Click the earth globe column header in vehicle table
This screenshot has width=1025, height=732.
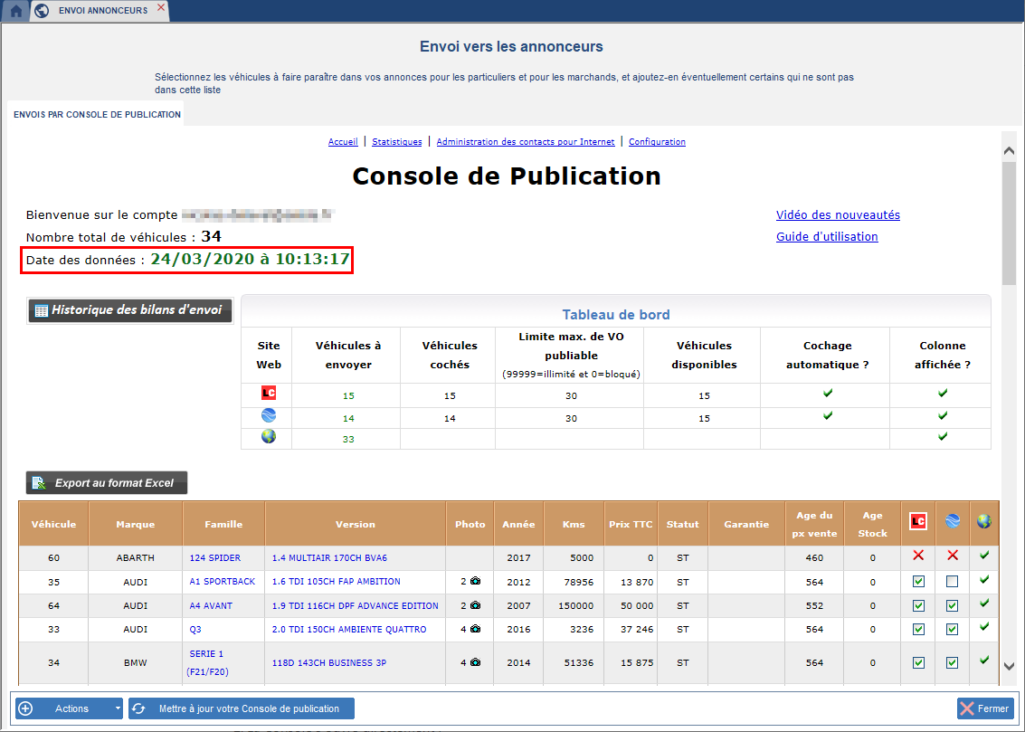[984, 521]
